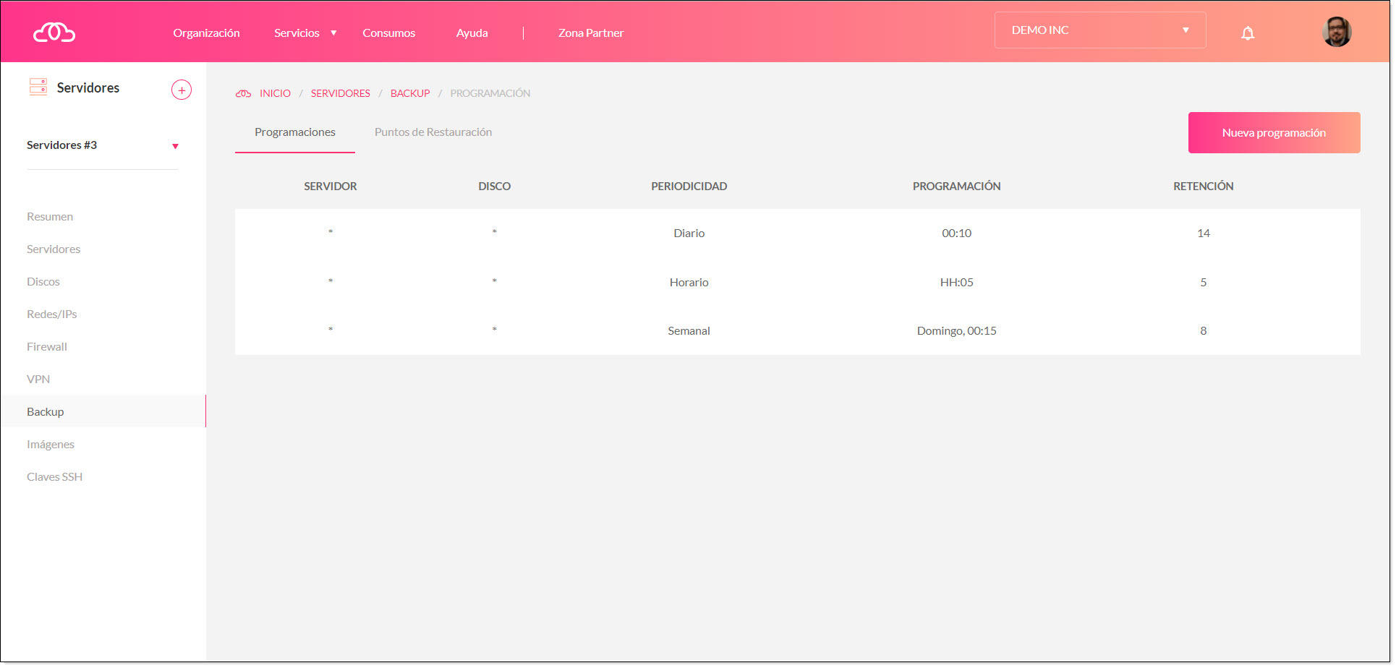Viewport: 1396px width, 668px height.
Task: Switch to the Programaciones tab
Action: point(295,132)
